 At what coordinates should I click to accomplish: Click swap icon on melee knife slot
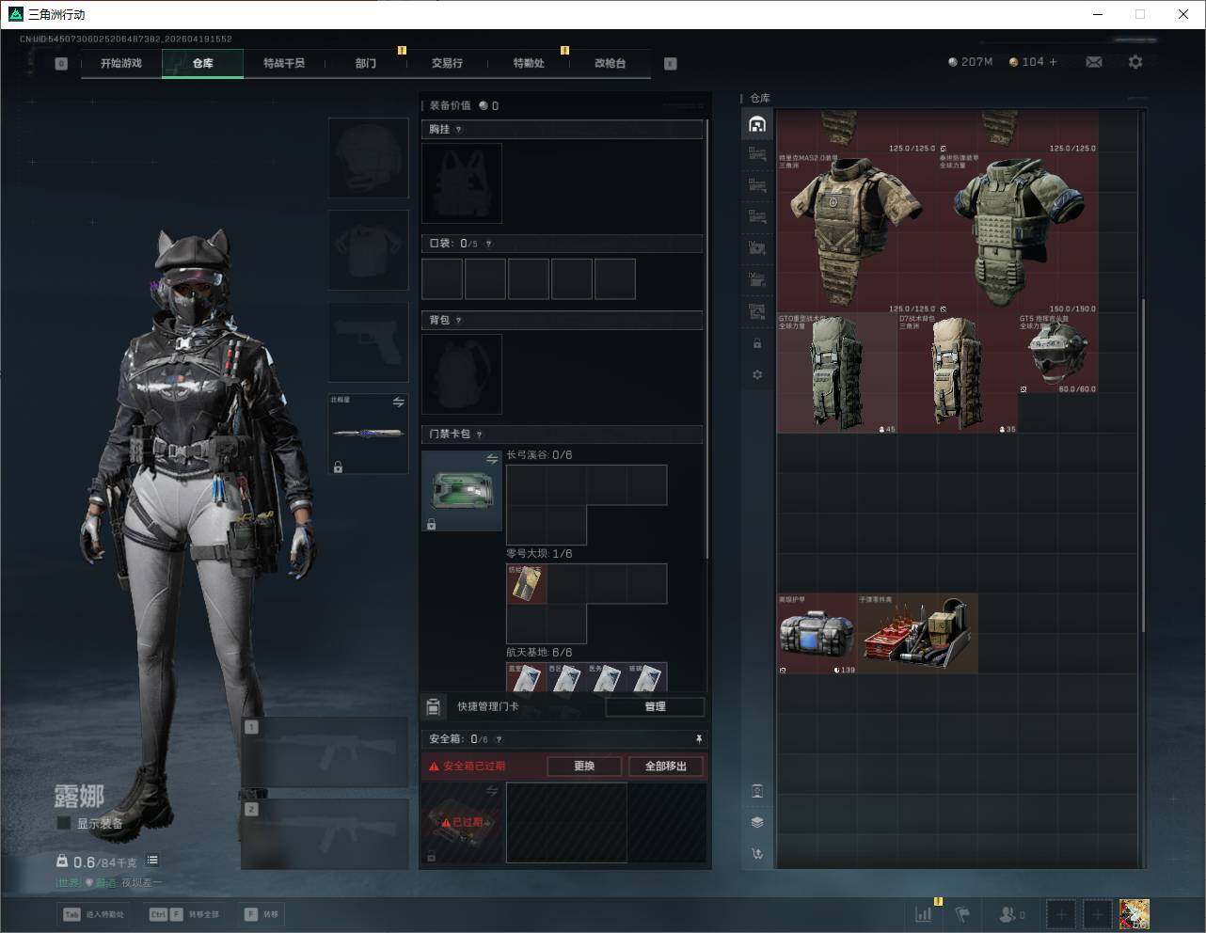[x=399, y=403]
